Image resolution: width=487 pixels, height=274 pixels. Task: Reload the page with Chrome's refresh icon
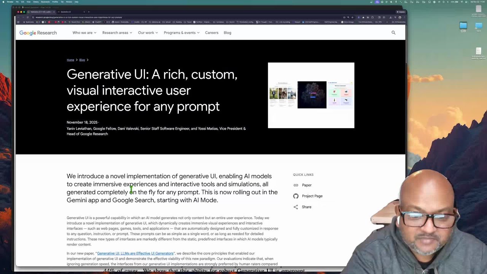[27, 17]
